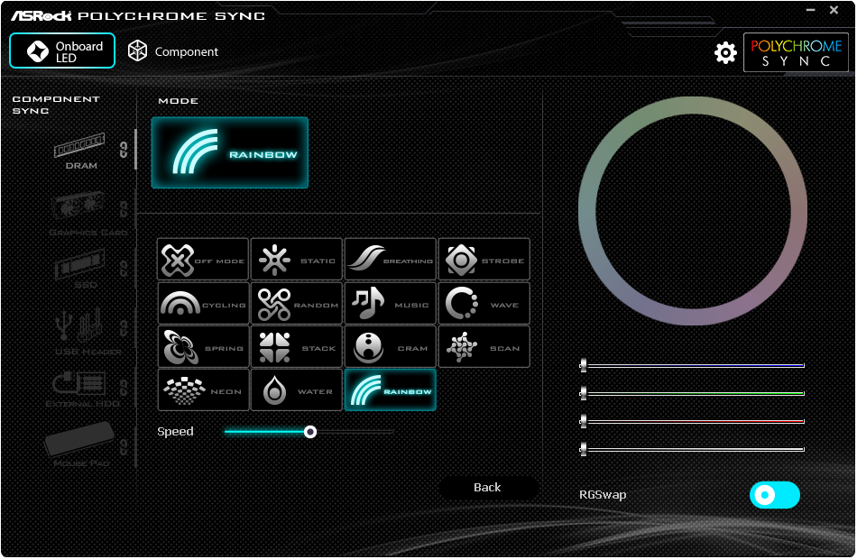Screen dimensions: 857x559
Task: Choose the Random lighting mode
Action: point(296,303)
